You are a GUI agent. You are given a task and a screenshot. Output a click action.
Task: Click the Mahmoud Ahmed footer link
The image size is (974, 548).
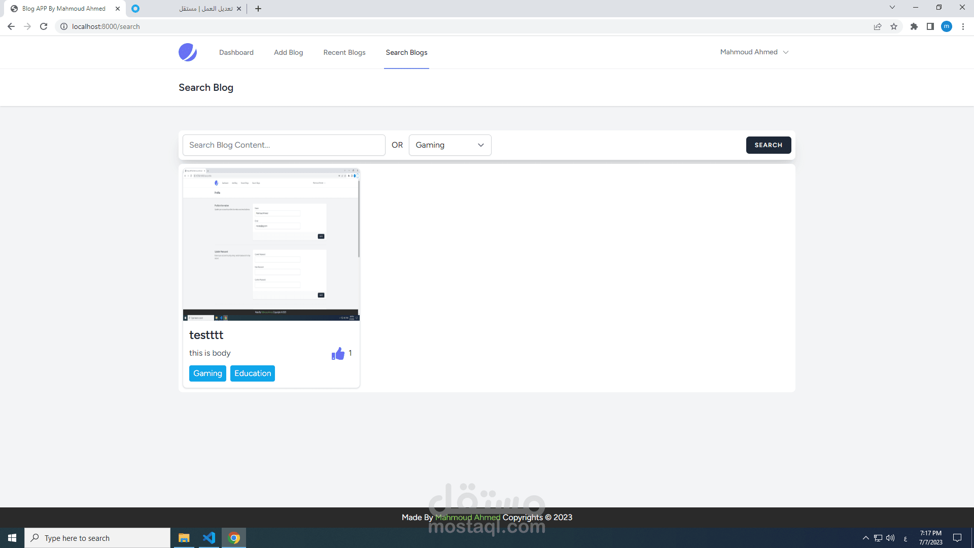468,518
